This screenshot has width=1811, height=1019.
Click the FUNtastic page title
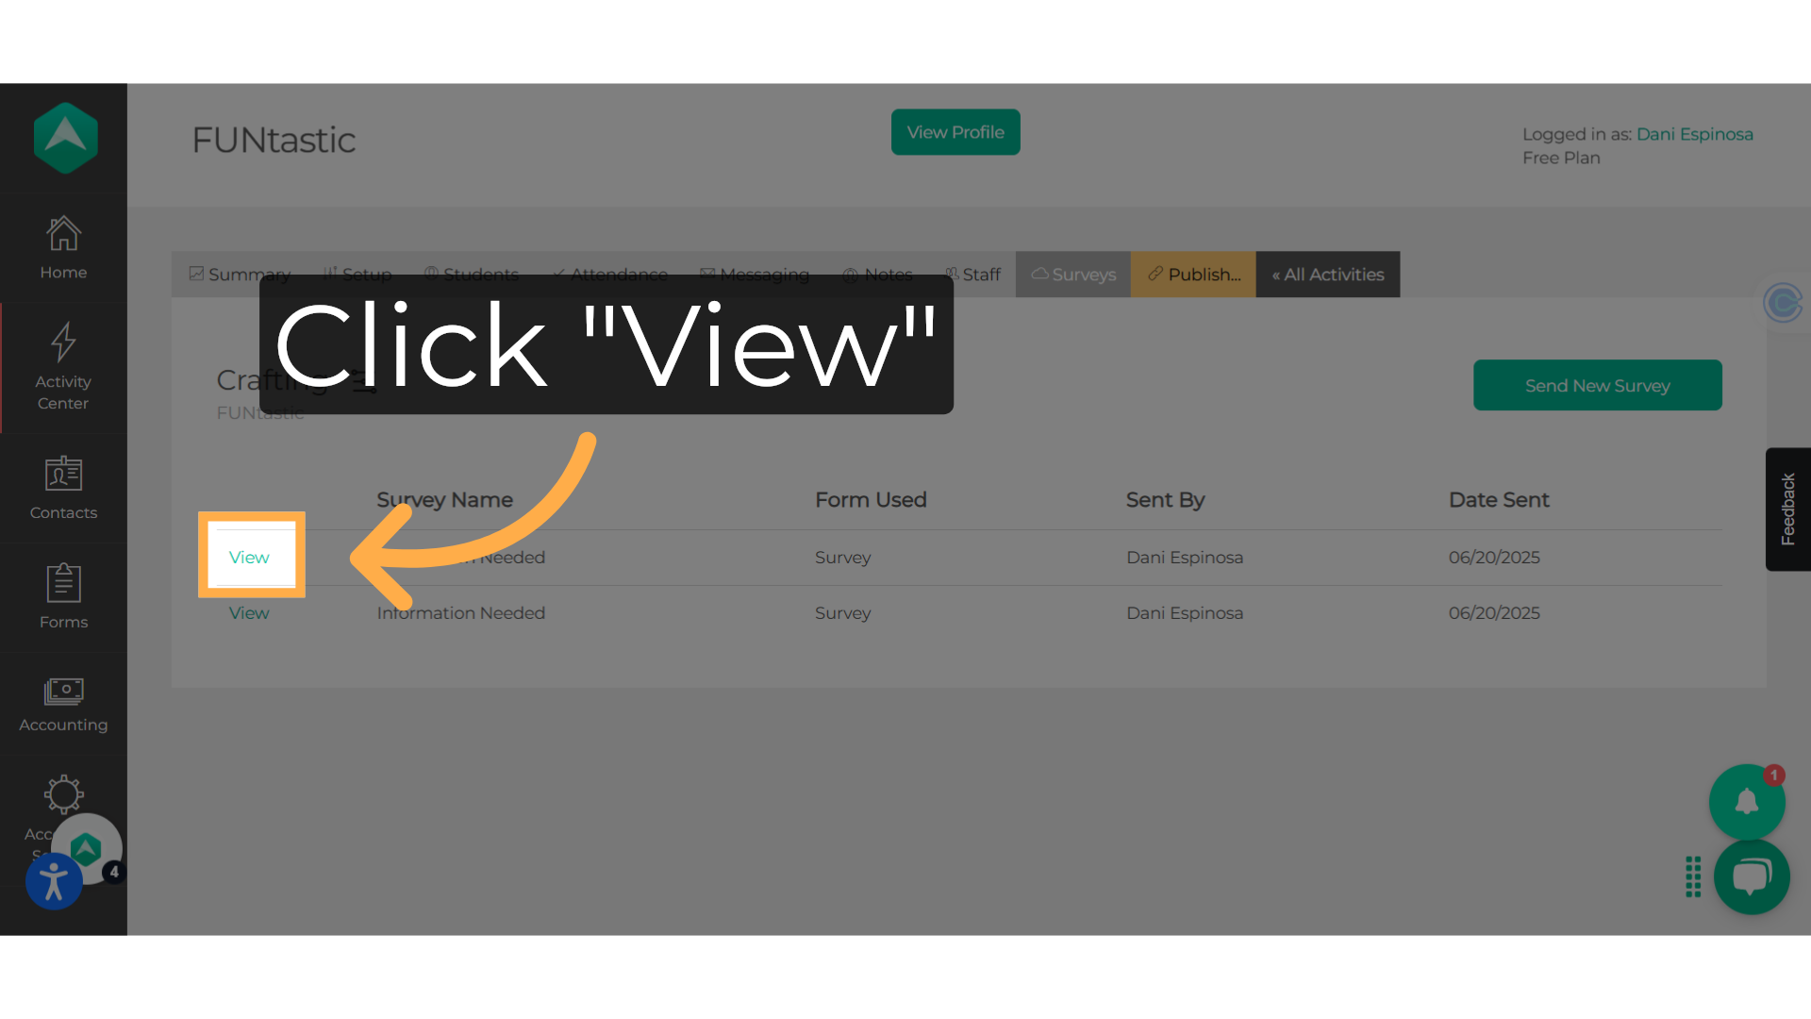tap(274, 140)
